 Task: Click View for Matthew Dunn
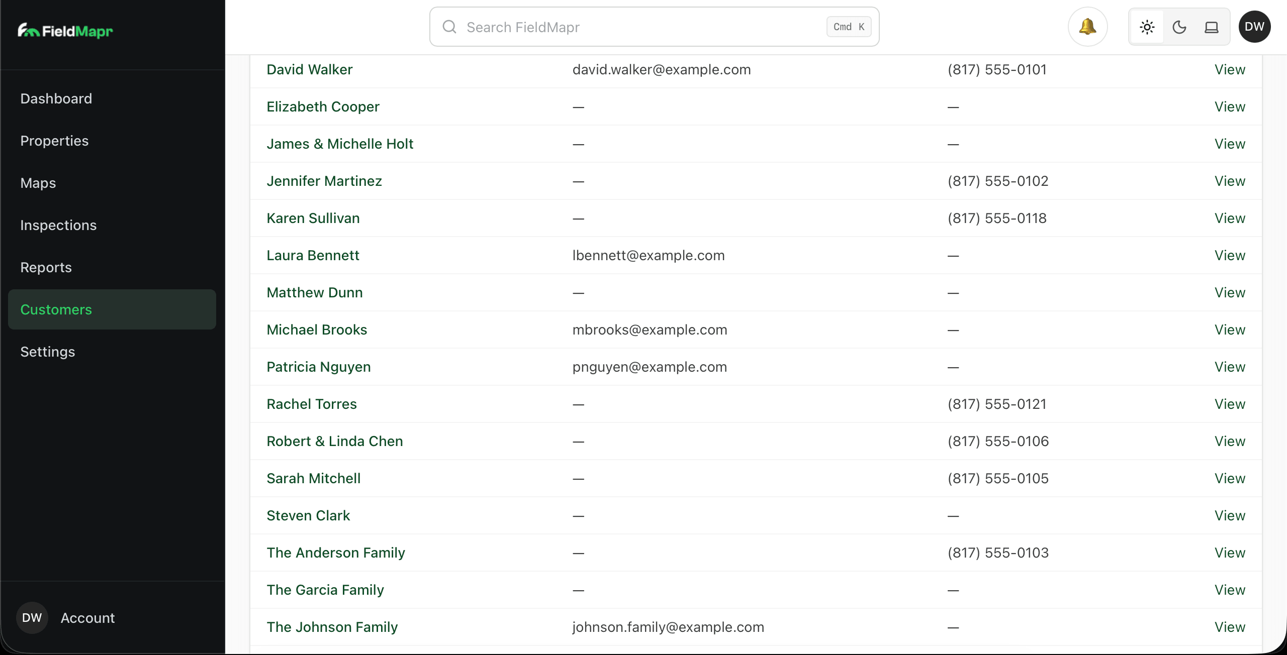1230,292
